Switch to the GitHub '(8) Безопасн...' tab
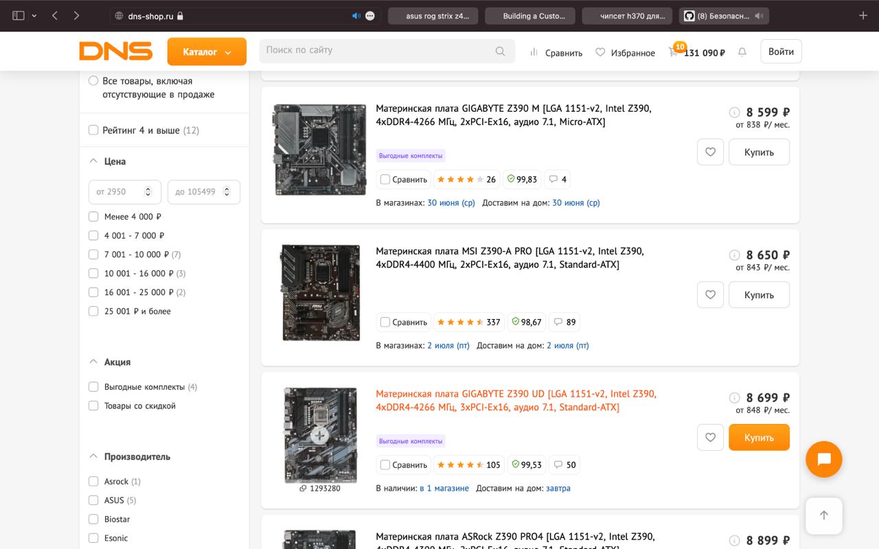The width and height of the screenshot is (879, 549). pyautogui.click(x=723, y=16)
